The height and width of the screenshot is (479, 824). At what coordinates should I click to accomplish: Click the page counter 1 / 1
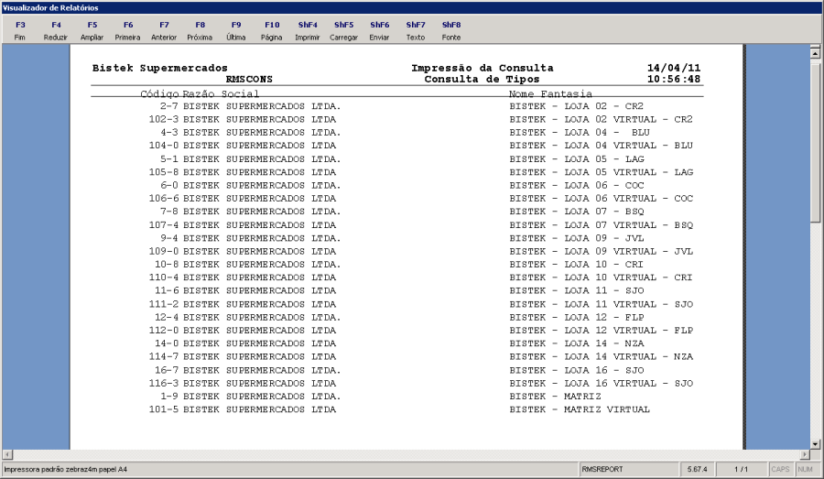[x=741, y=469]
